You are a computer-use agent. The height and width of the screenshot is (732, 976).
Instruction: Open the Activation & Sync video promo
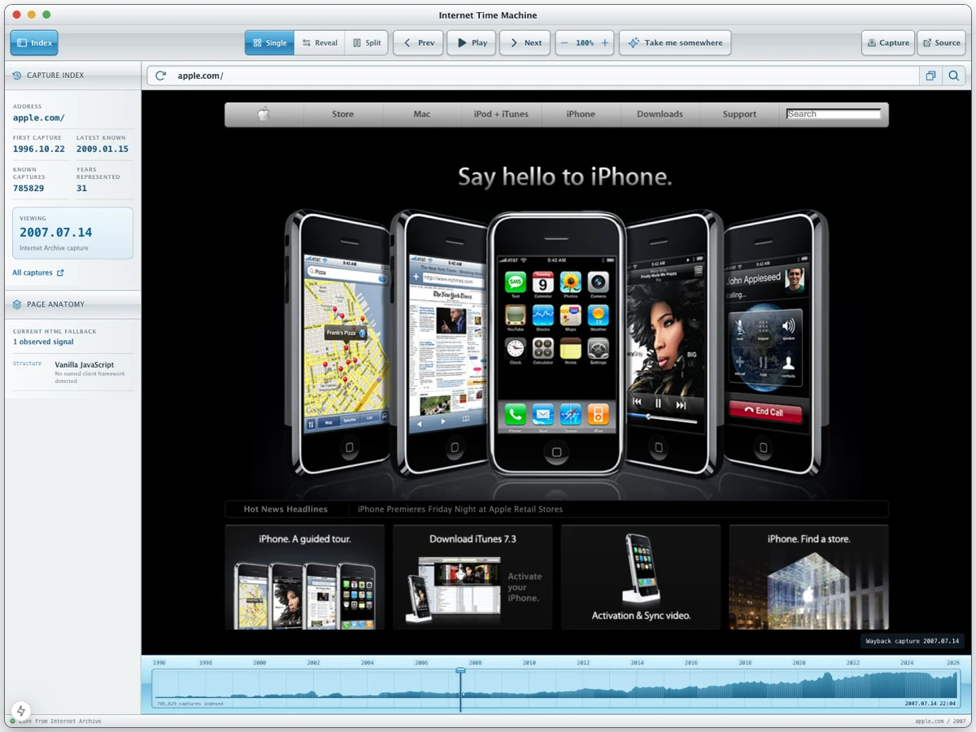(641, 577)
